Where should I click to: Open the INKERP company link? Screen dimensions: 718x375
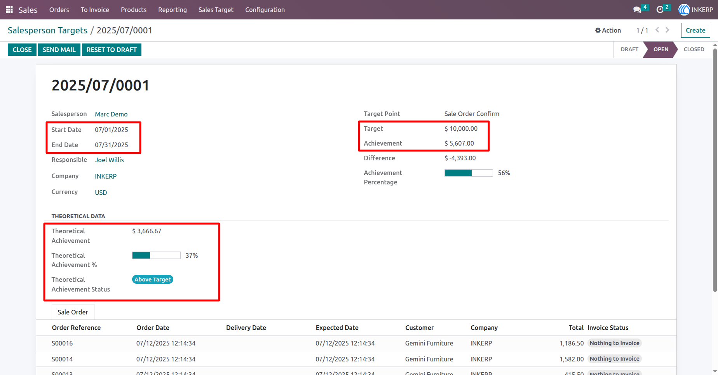coord(106,176)
